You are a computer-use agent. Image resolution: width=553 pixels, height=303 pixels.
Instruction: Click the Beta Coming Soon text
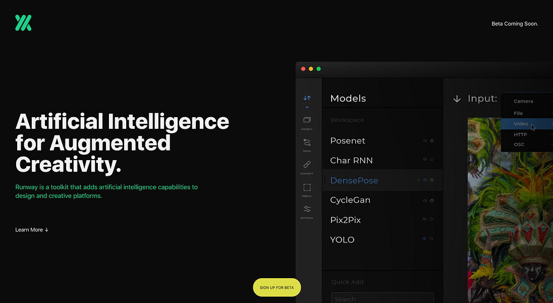pyautogui.click(x=515, y=24)
